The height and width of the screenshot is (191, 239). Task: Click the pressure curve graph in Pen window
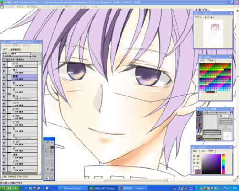(228, 136)
